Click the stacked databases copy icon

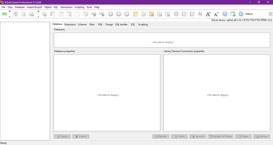click(x=44, y=14)
